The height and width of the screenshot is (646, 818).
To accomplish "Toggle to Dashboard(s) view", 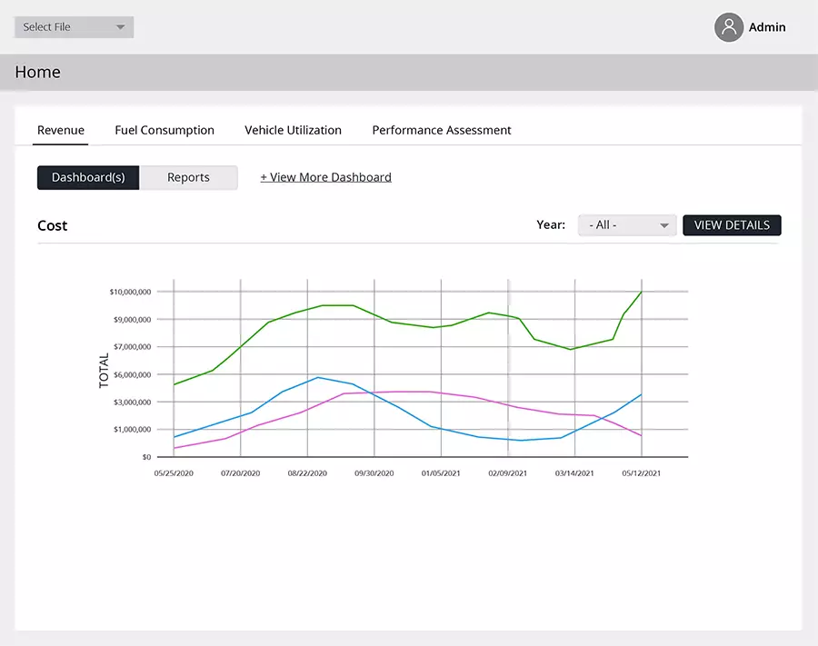I will point(88,177).
